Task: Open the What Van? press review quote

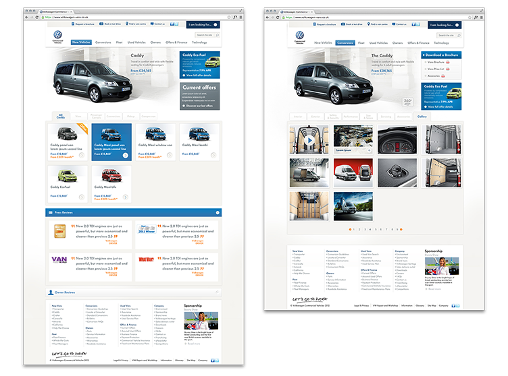Action: [176, 267]
